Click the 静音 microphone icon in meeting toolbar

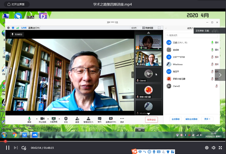29,119
